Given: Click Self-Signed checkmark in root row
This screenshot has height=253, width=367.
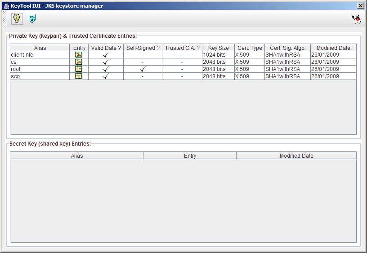Looking at the screenshot, I should (143, 69).
